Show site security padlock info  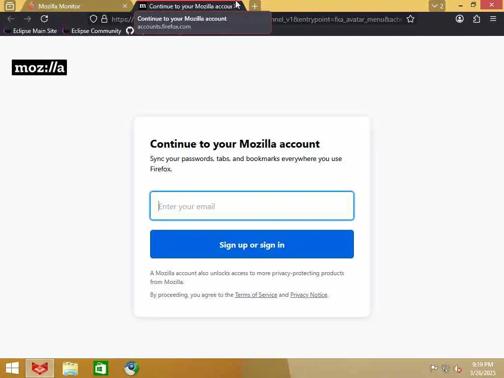[x=104, y=19]
